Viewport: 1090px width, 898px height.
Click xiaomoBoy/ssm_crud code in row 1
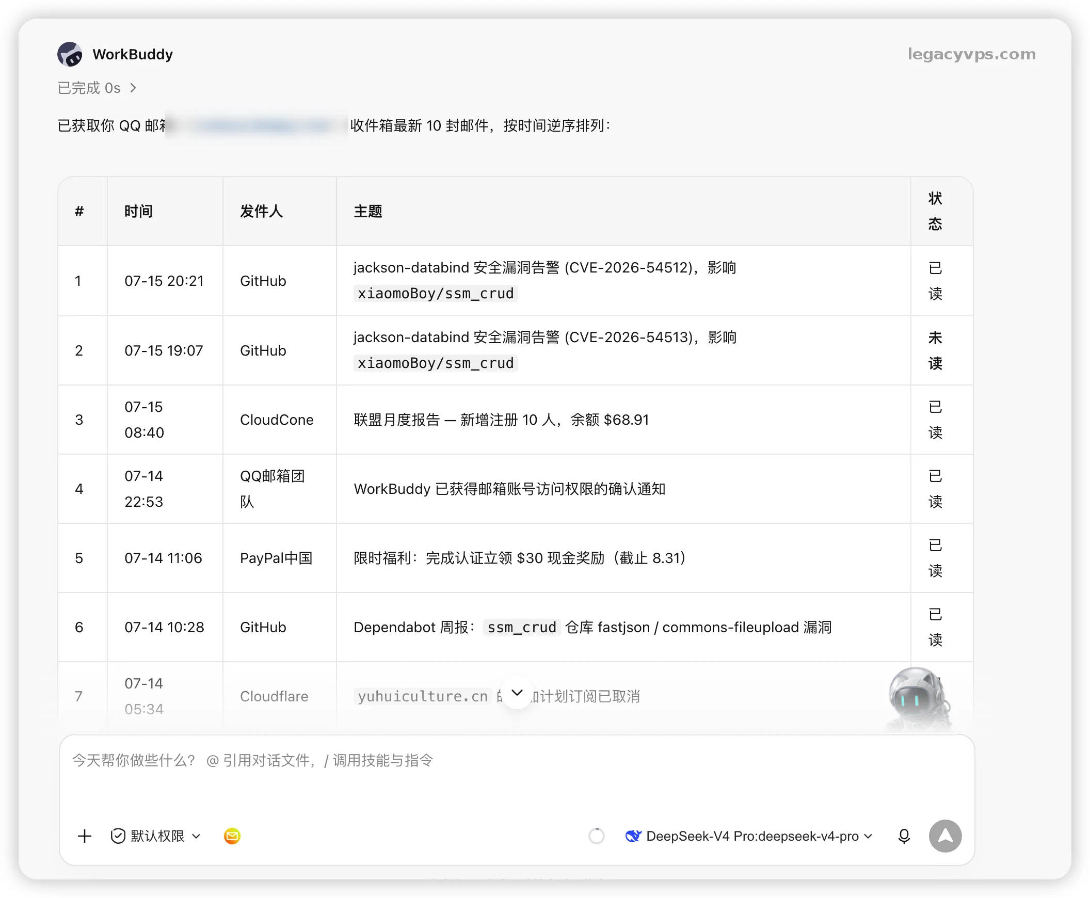coord(436,293)
